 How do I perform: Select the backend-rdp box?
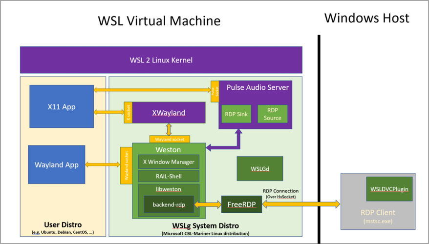pyautogui.click(x=169, y=204)
